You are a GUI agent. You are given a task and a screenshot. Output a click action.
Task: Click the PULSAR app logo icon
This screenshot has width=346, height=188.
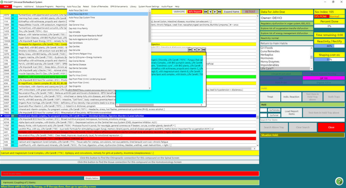click(x=2, y=2)
